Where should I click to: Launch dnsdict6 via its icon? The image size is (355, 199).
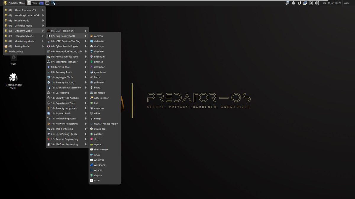click(x=92, y=52)
